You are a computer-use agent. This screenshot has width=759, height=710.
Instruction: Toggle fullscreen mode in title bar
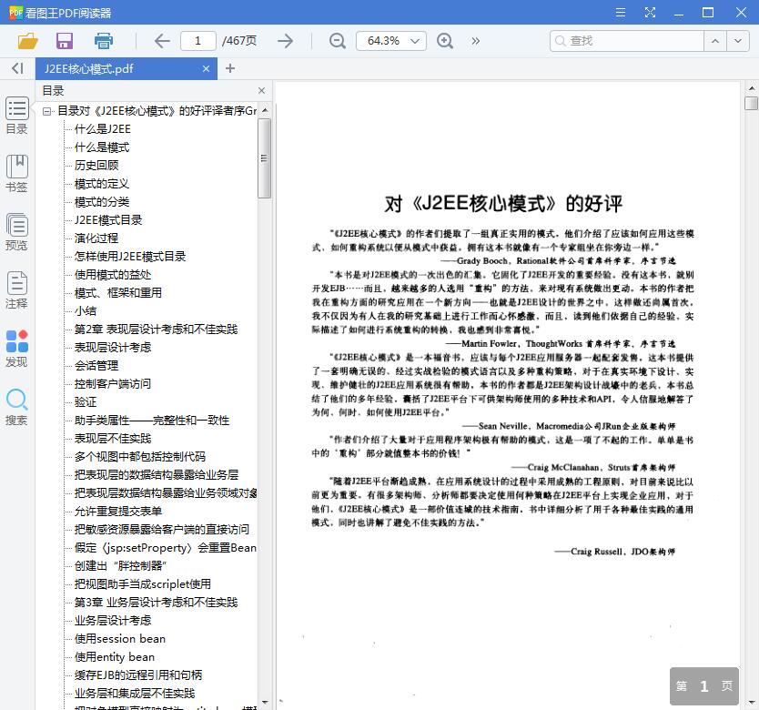(x=650, y=13)
